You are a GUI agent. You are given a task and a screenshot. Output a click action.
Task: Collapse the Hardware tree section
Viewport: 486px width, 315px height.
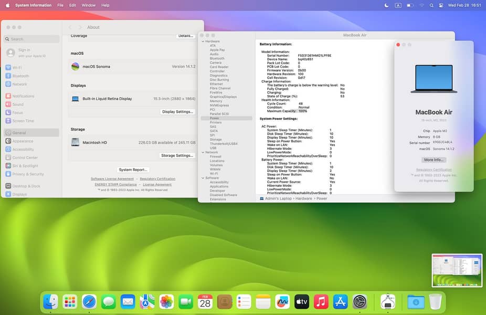click(203, 41)
